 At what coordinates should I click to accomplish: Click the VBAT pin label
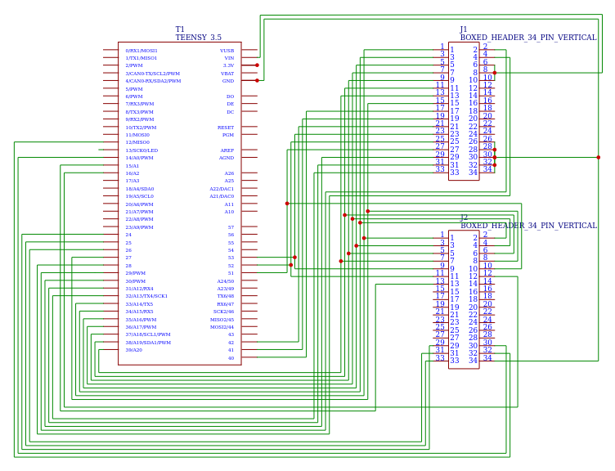[227, 74]
